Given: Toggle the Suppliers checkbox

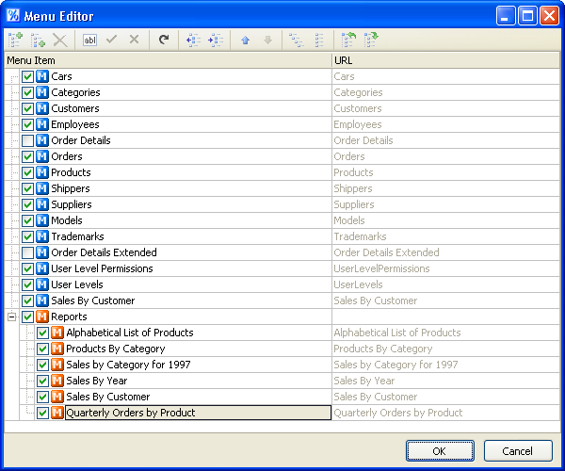Looking at the screenshot, I should pyautogui.click(x=27, y=204).
